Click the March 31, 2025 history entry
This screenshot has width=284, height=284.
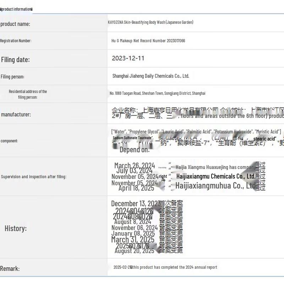133,240
